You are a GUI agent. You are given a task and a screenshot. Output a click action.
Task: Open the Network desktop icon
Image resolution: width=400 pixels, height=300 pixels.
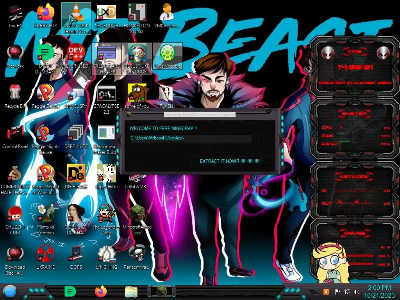(15, 57)
